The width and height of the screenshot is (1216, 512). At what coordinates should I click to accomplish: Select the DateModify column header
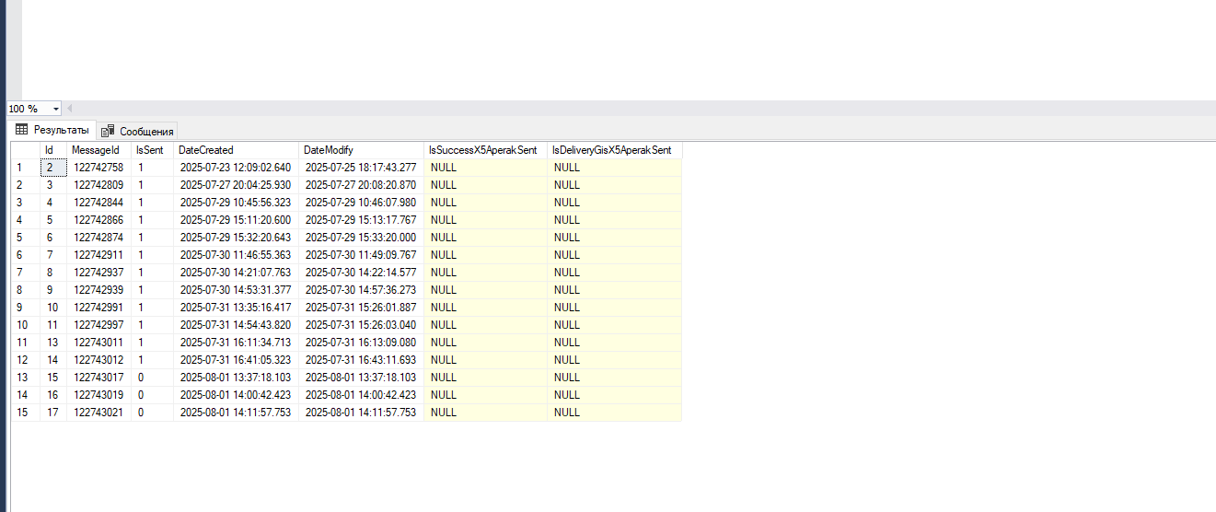[x=362, y=150]
